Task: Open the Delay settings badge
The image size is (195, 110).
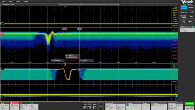Action: (146, 106)
